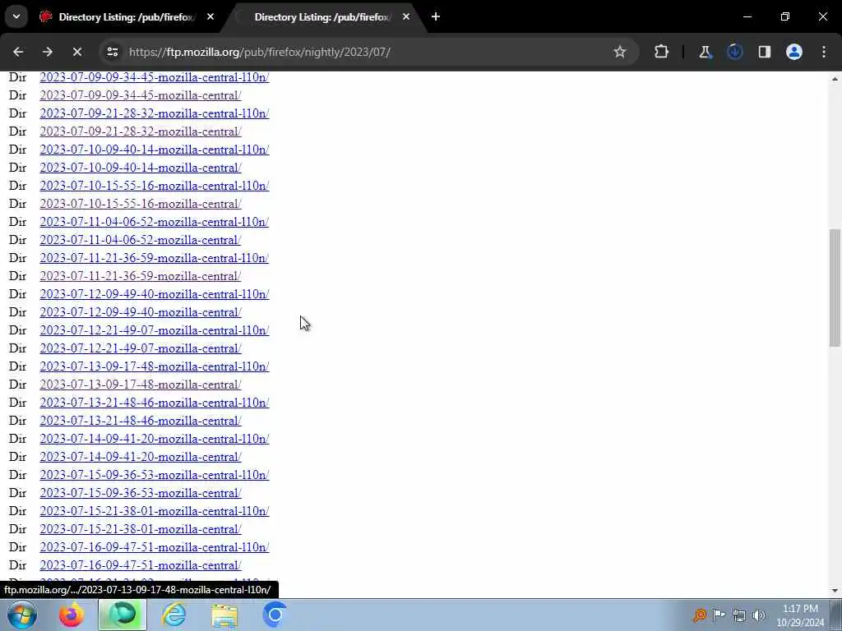
Task: Open 2023-07-15-21-38-01-mozilla-central-l10n/ link
Action: coord(154,511)
